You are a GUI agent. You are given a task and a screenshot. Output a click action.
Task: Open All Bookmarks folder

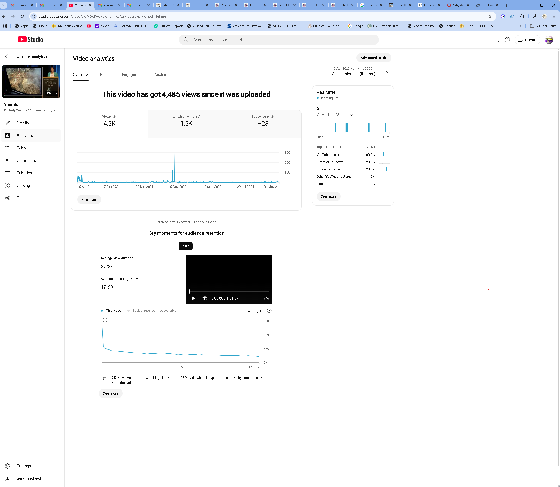pyautogui.click(x=543, y=26)
